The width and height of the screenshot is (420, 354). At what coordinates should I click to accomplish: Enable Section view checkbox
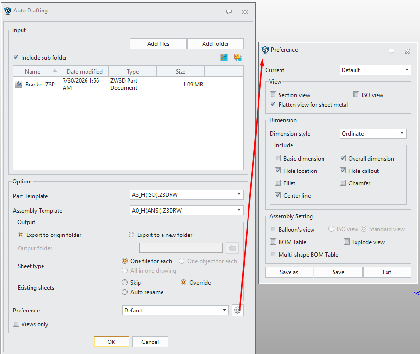click(273, 95)
